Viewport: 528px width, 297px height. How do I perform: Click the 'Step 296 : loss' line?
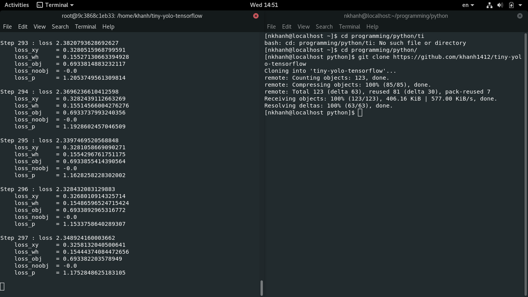point(58,189)
